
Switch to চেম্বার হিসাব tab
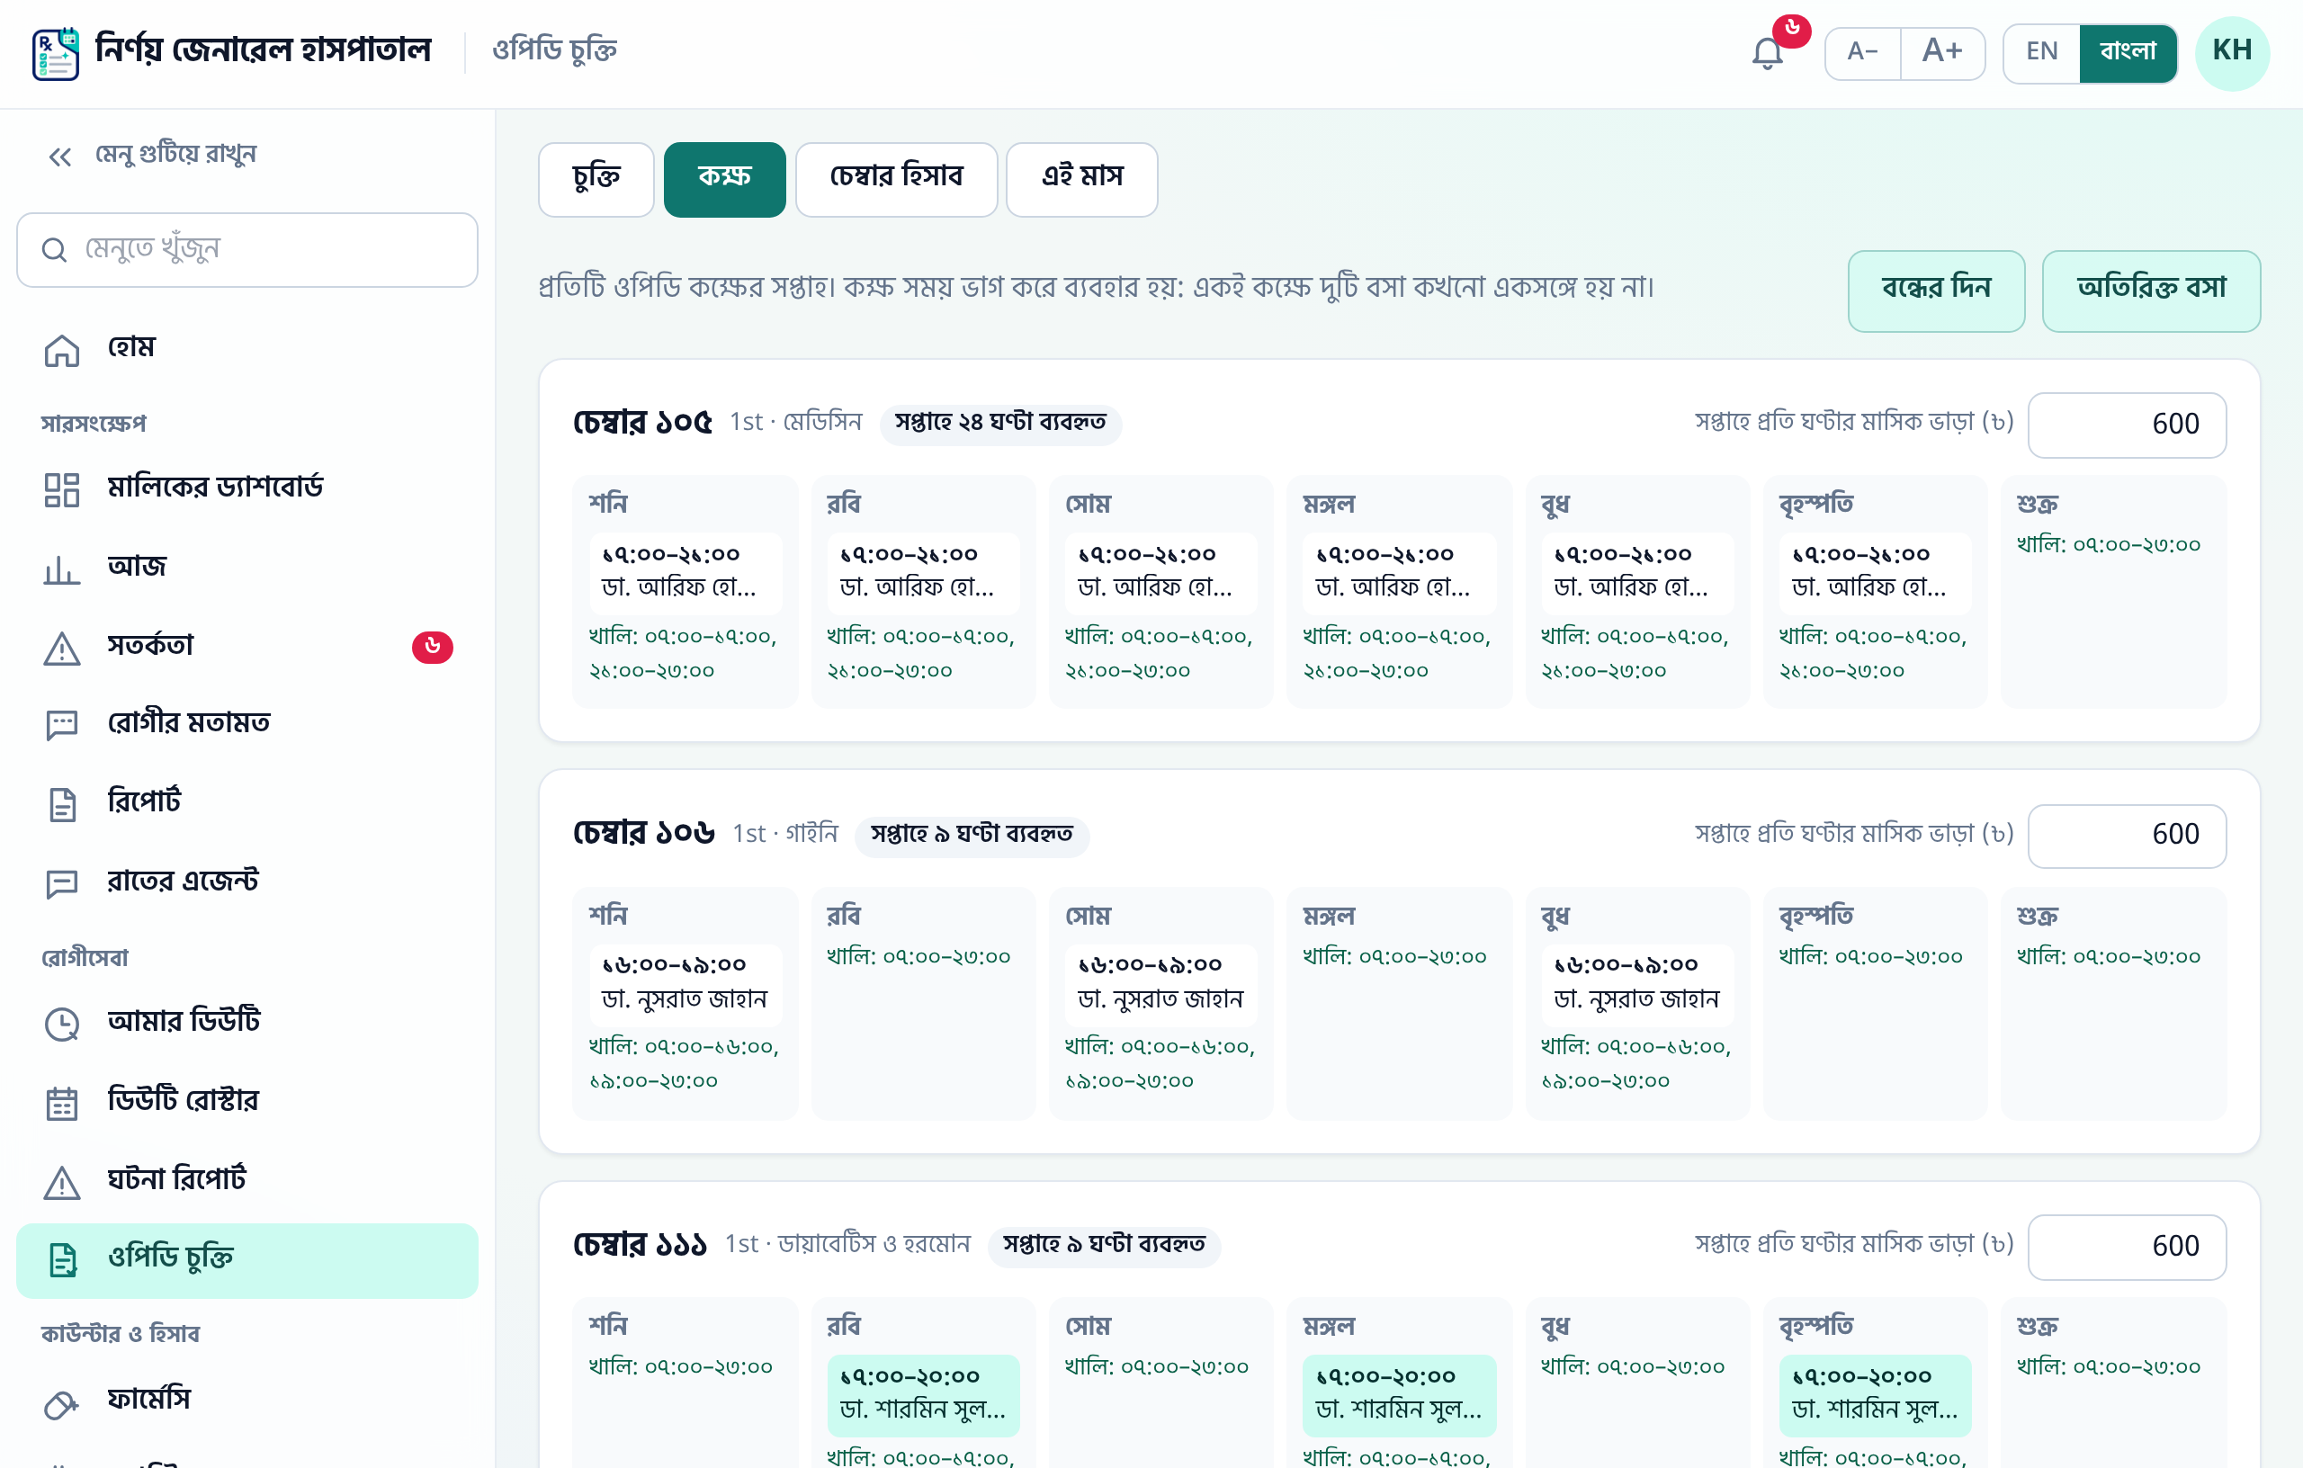click(896, 179)
